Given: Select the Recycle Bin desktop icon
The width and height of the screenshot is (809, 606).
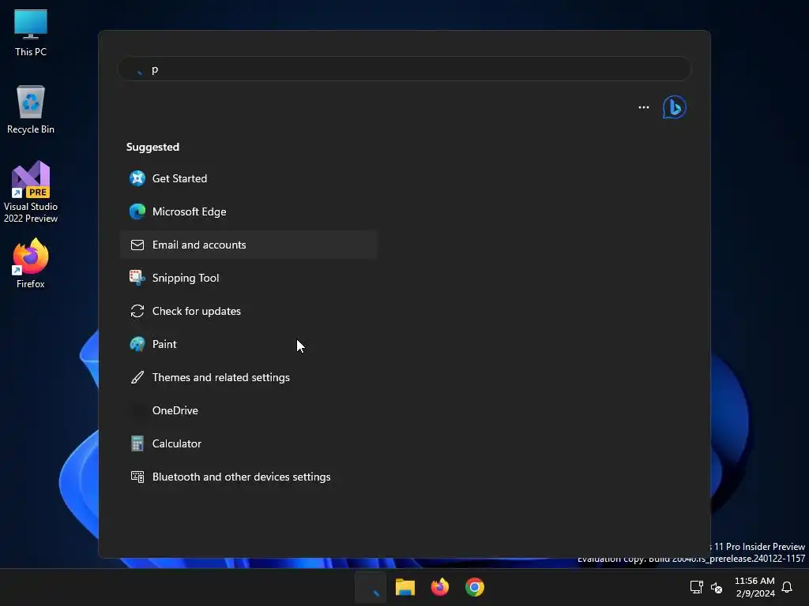Looking at the screenshot, I should coord(31,110).
